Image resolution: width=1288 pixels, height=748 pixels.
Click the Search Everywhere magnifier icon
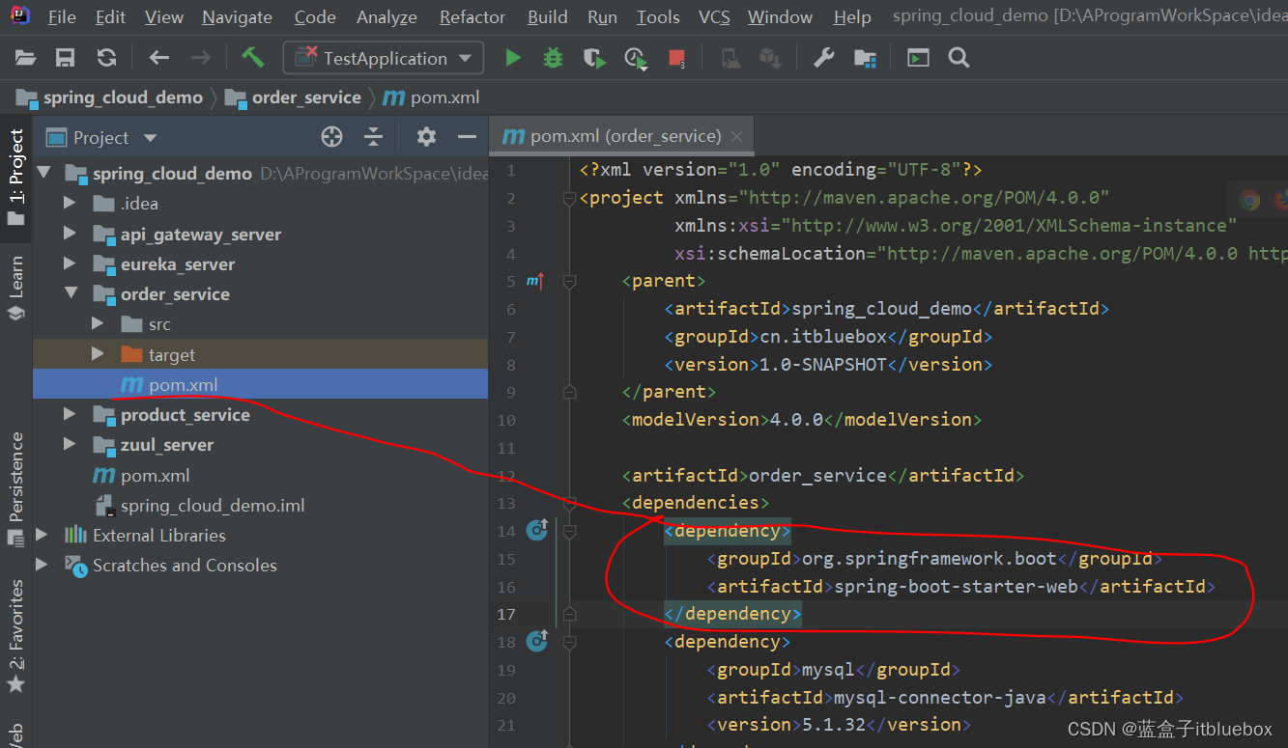pyautogui.click(x=959, y=58)
